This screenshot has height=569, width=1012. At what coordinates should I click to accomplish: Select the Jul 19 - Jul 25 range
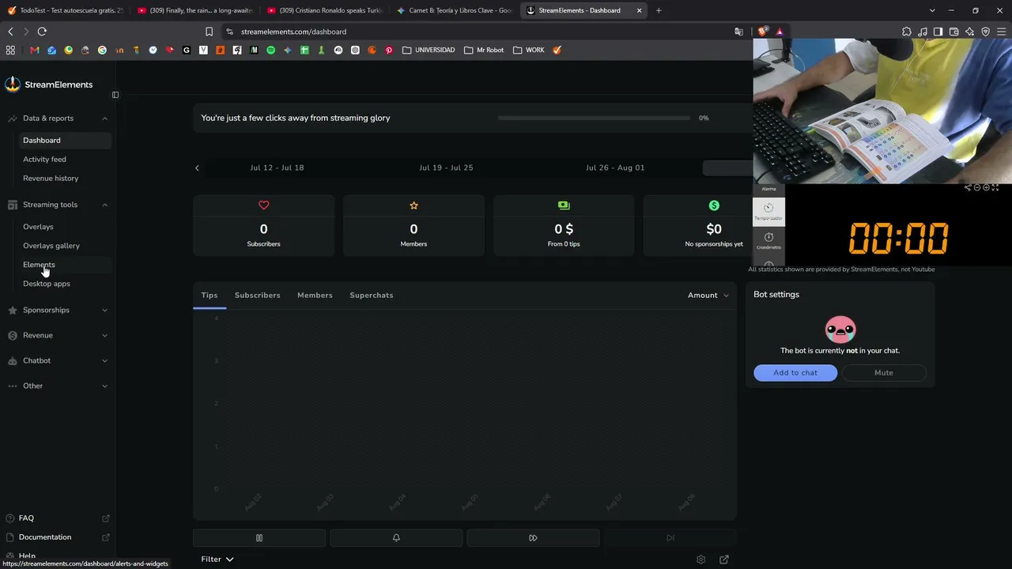click(x=446, y=168)
